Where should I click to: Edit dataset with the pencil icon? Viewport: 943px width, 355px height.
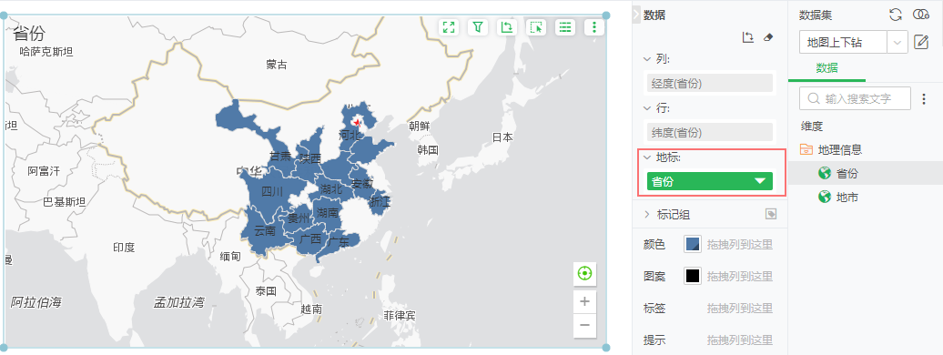pos(921,42)
